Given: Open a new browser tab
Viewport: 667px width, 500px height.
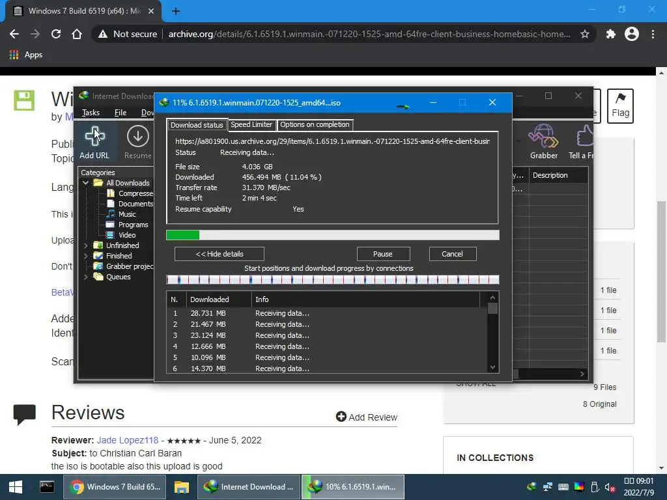Looking at the screenshot, I should click(x=176, y=11).
